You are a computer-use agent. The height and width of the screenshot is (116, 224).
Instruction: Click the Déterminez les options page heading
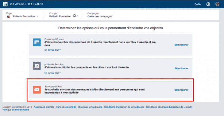point(110,28)
